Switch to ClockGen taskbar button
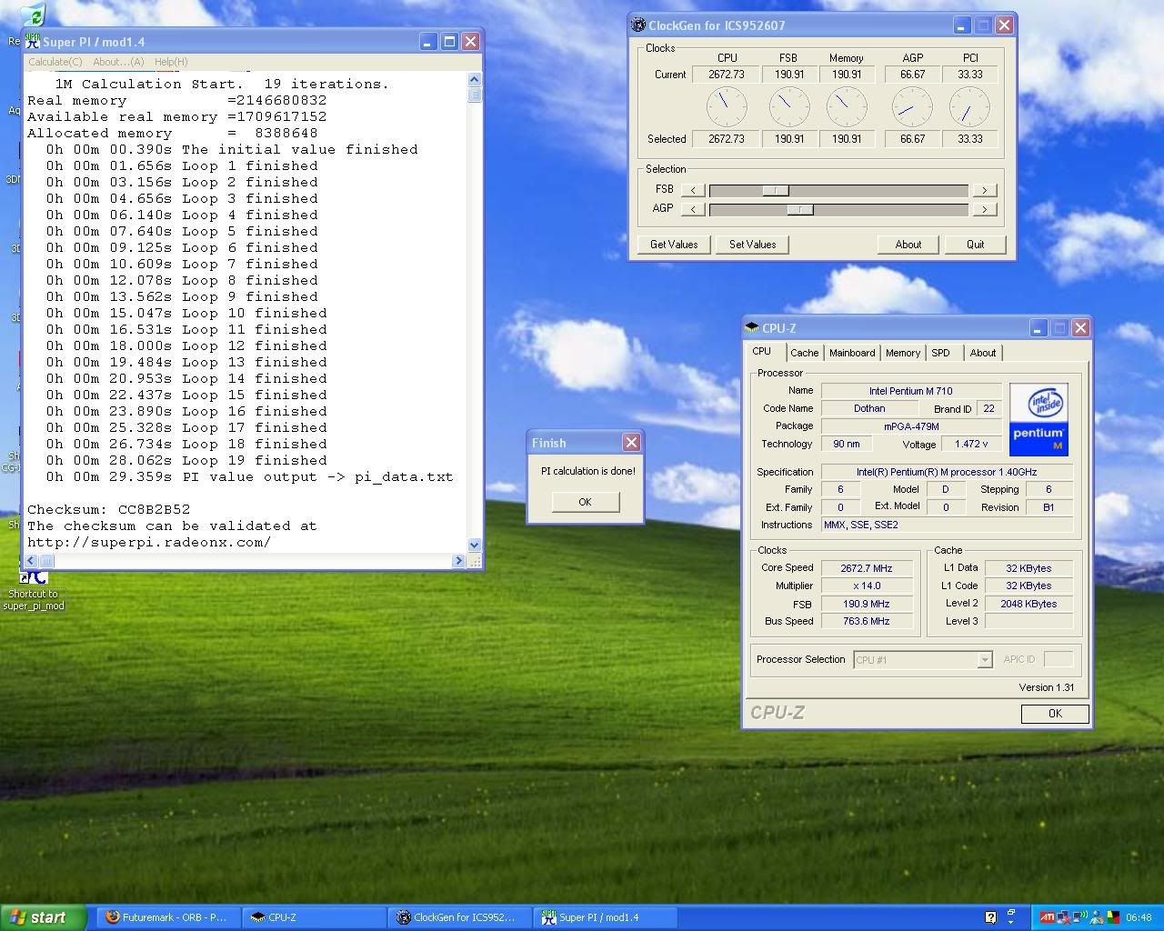 459,917
